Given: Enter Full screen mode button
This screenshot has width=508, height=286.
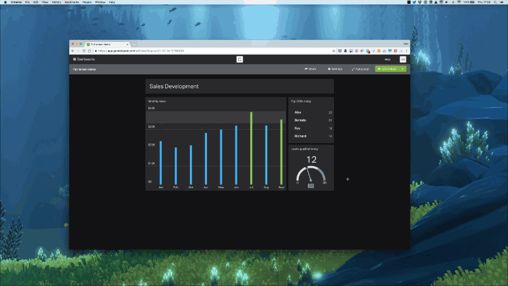Looking at the screenshot, I should (x=361, y=69).
